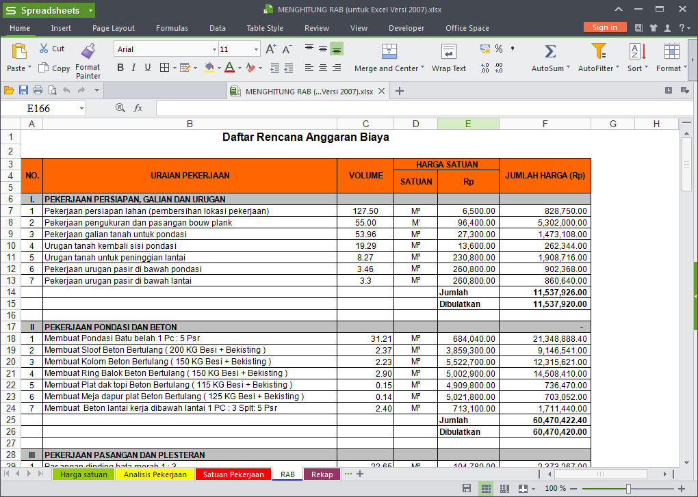This screenshot has width=698, height=497.
Task: Toggle italic formatting
Action: tap(133, 68)
